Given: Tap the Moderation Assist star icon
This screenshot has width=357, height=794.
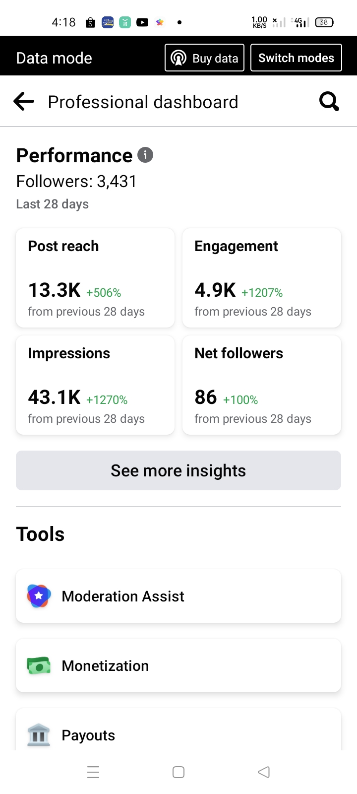Looking at the screenshot, I should point(39,596).
